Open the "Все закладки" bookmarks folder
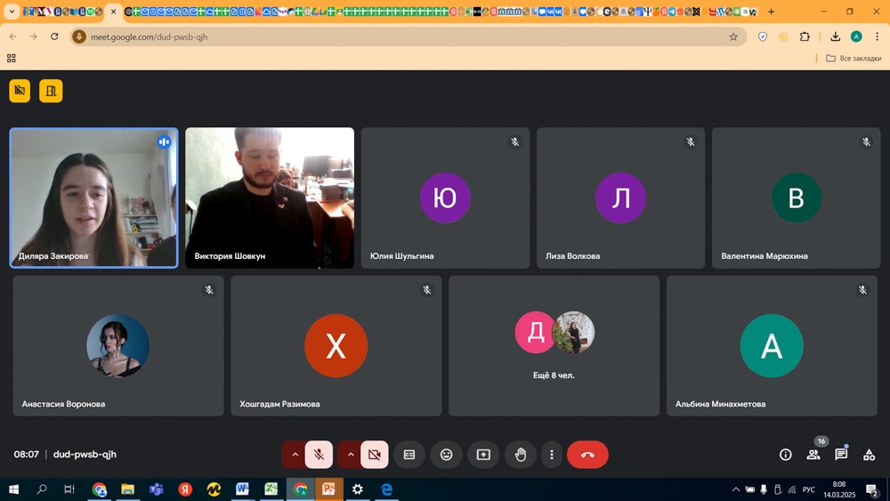 tap(854, 58)
